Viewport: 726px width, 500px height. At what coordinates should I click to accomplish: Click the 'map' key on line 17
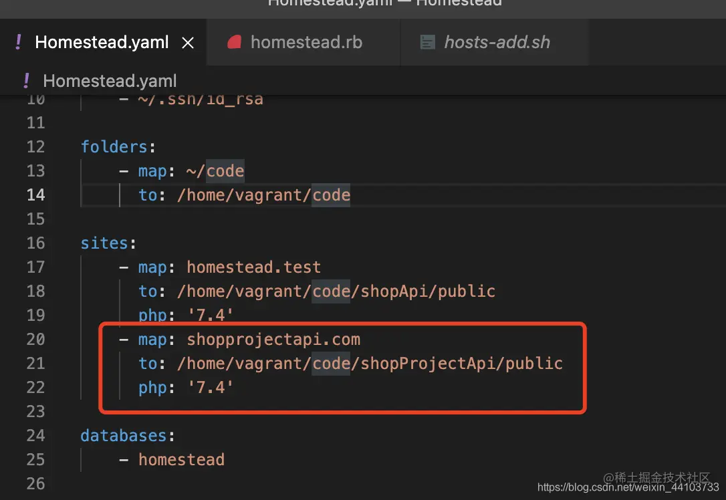tap(152, 267)
